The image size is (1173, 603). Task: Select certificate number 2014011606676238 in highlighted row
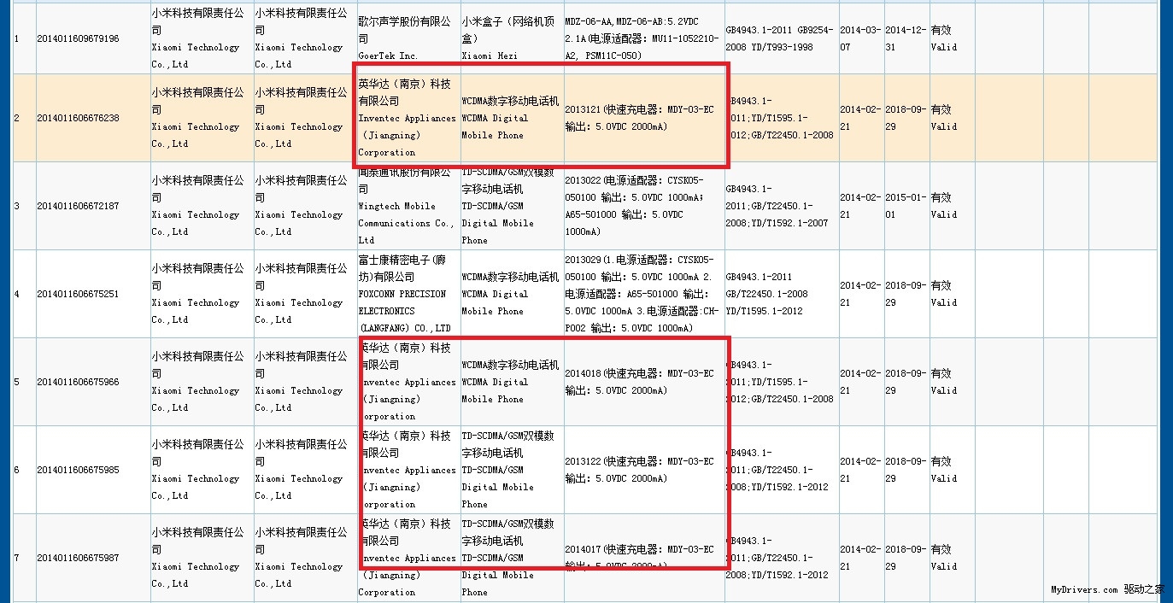[x=78, y=118]
